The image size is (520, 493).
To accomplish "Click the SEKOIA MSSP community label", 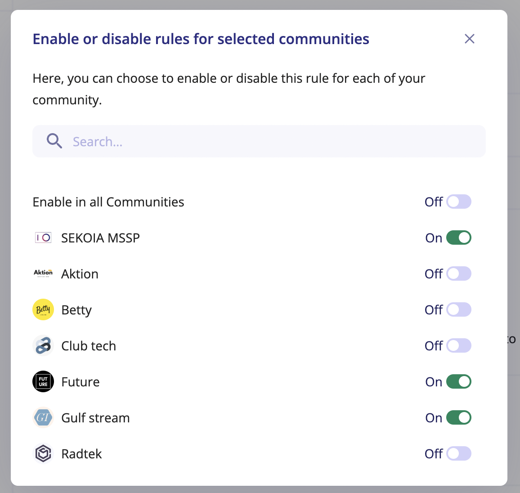I will (x=100, y=238).
